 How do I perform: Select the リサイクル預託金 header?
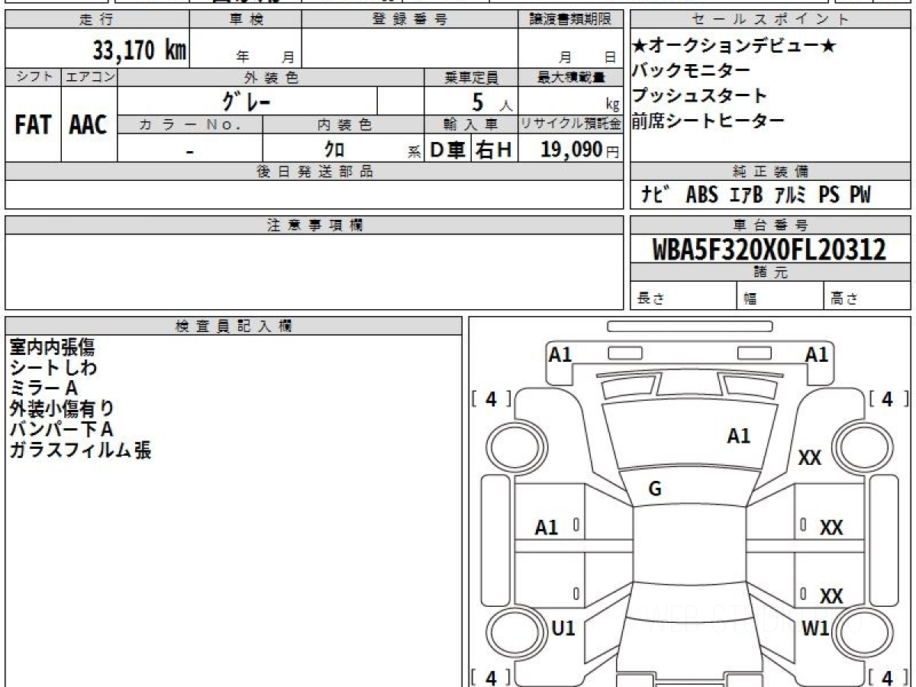[x=570, y=124]
